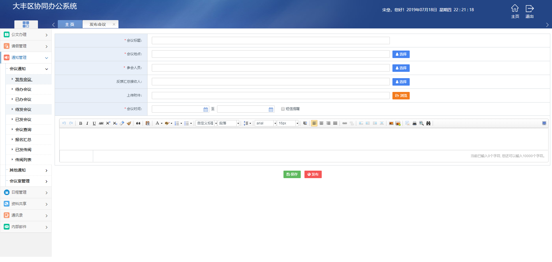Open the line spacing dropdown
Screen dimensions: 552x262
click(247, 123)
